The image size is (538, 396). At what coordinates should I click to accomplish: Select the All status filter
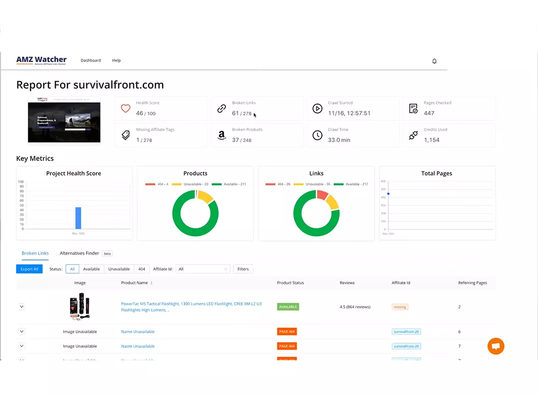pos(72,269)
